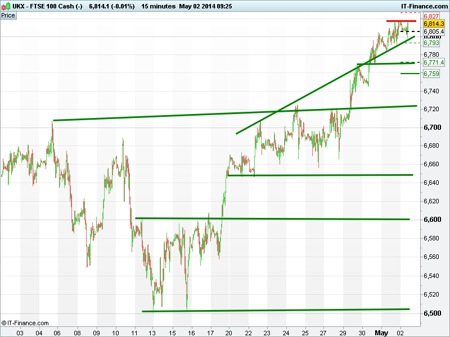450x337 pixels.
Task: Click the green 6,793 price label
Action: coord(431,43)
